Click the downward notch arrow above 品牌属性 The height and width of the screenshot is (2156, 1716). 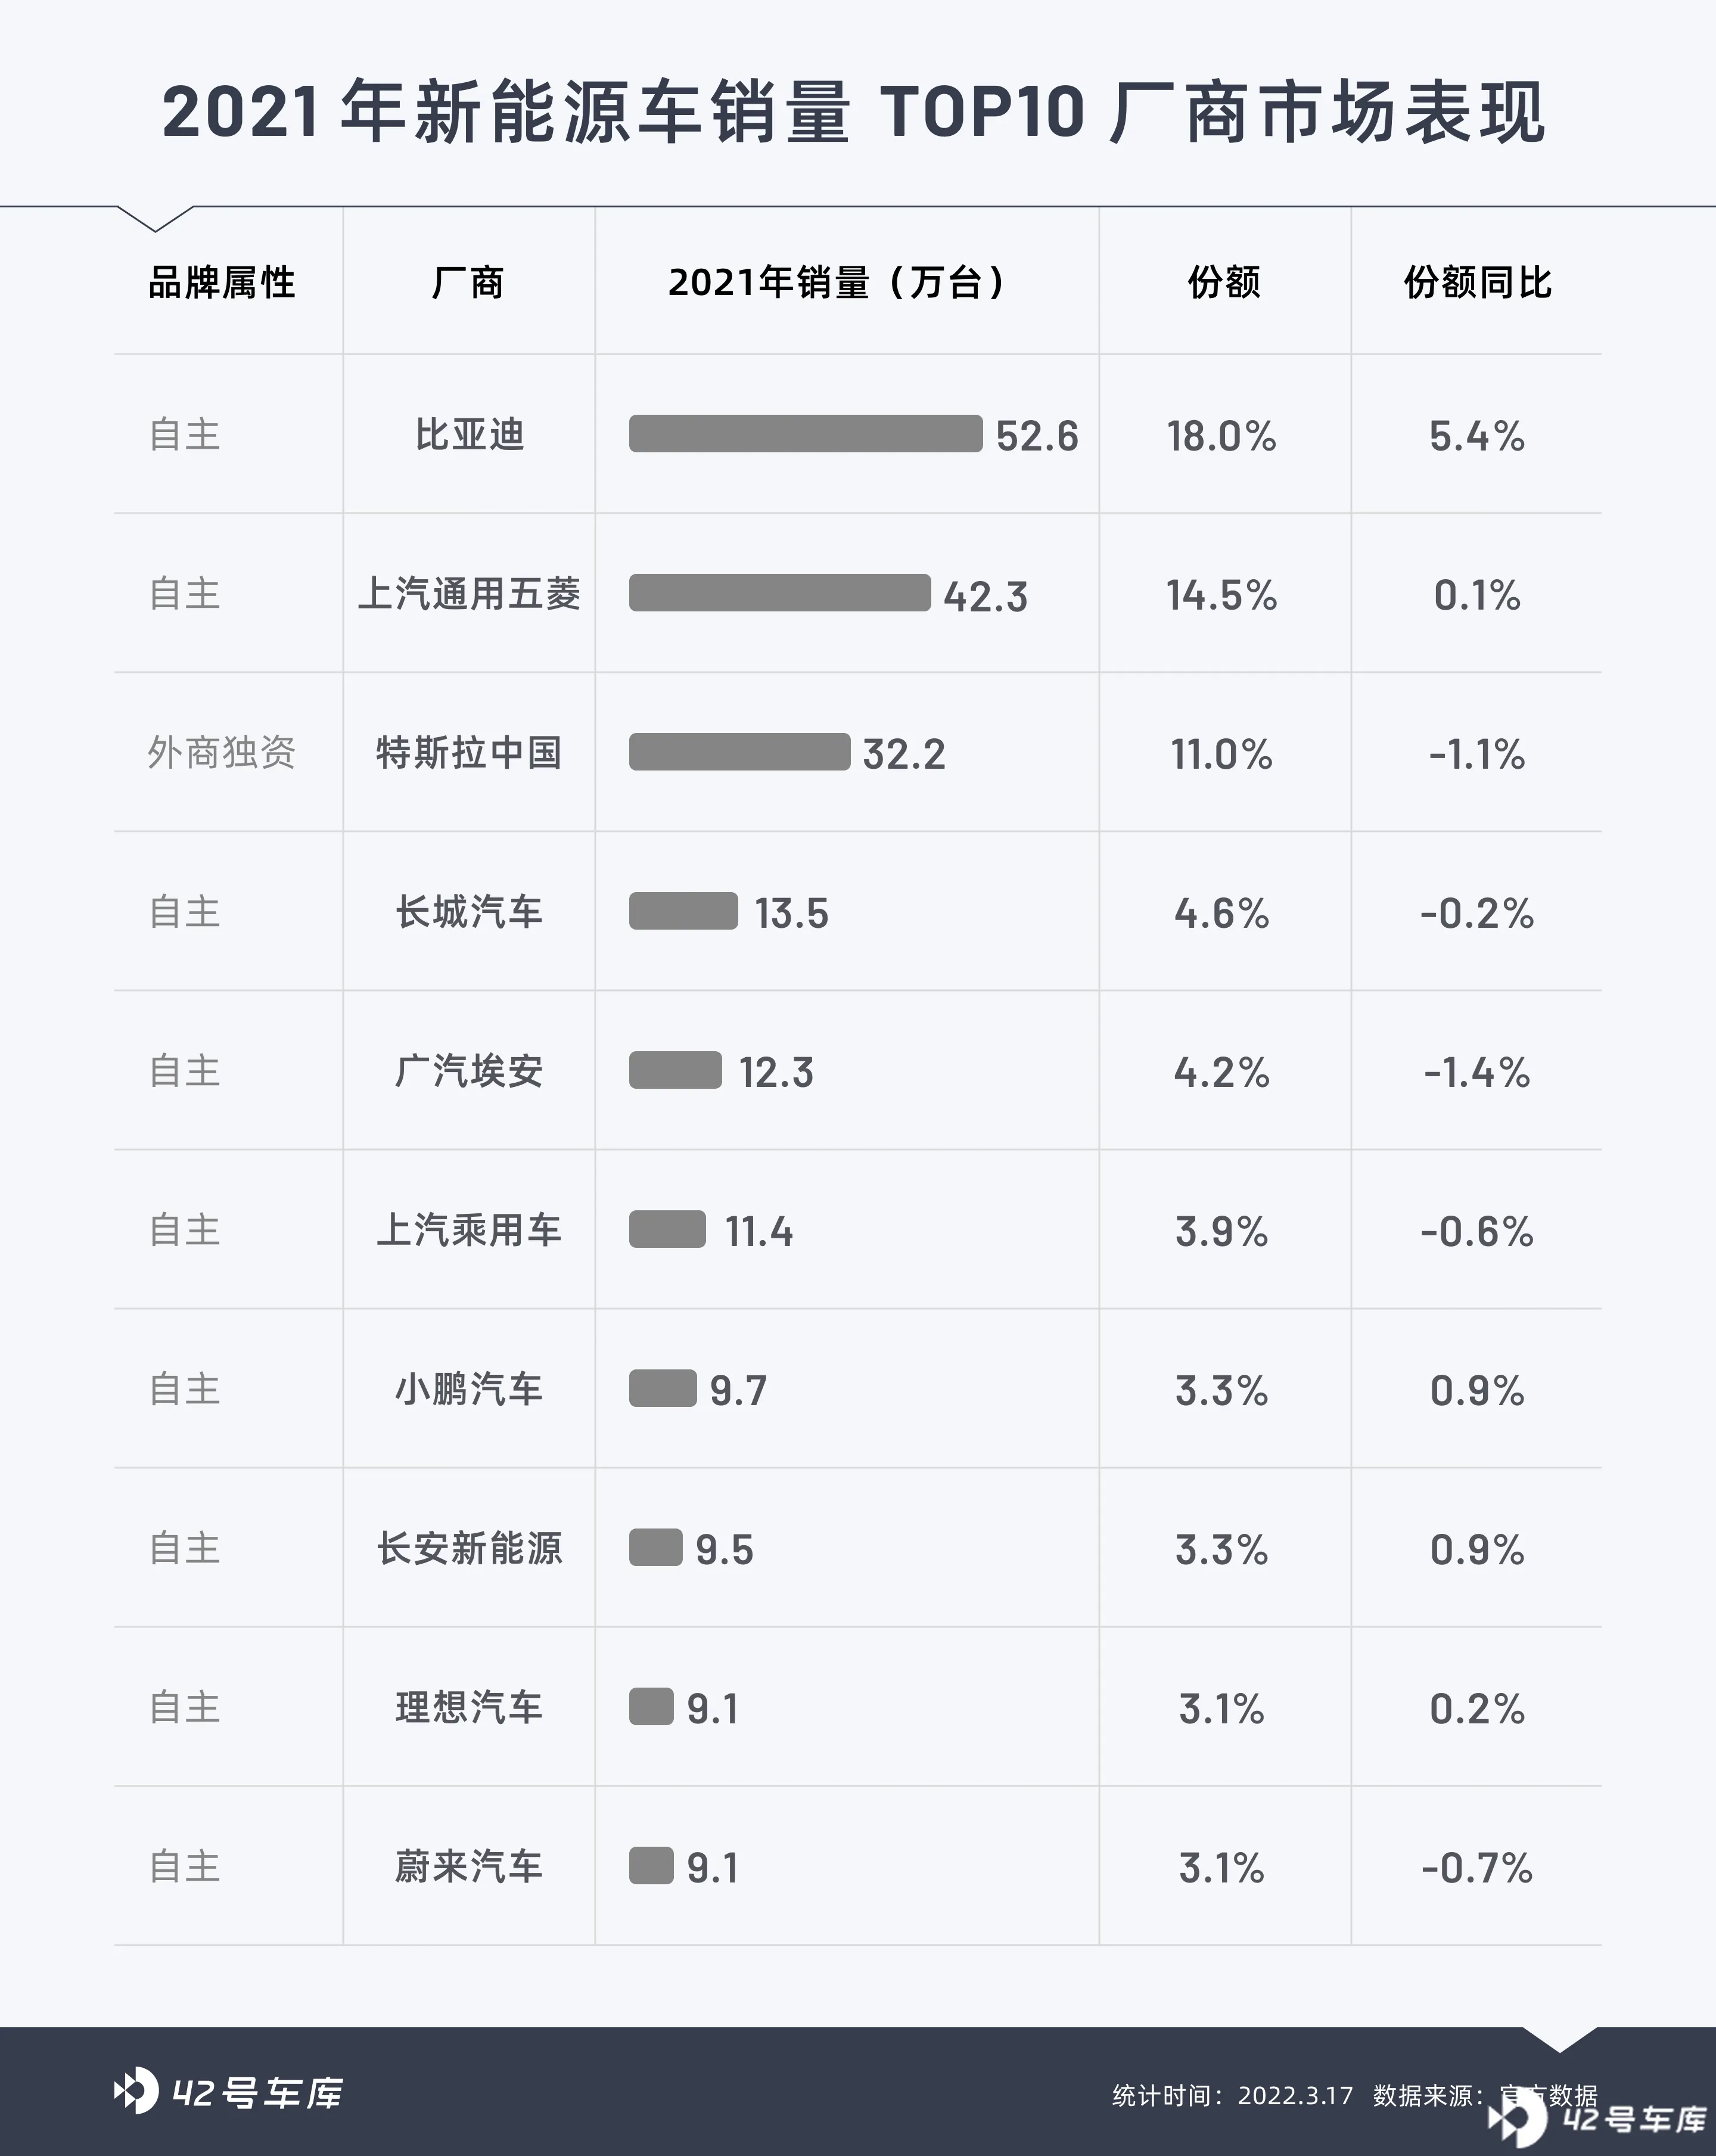click(155, 219)
